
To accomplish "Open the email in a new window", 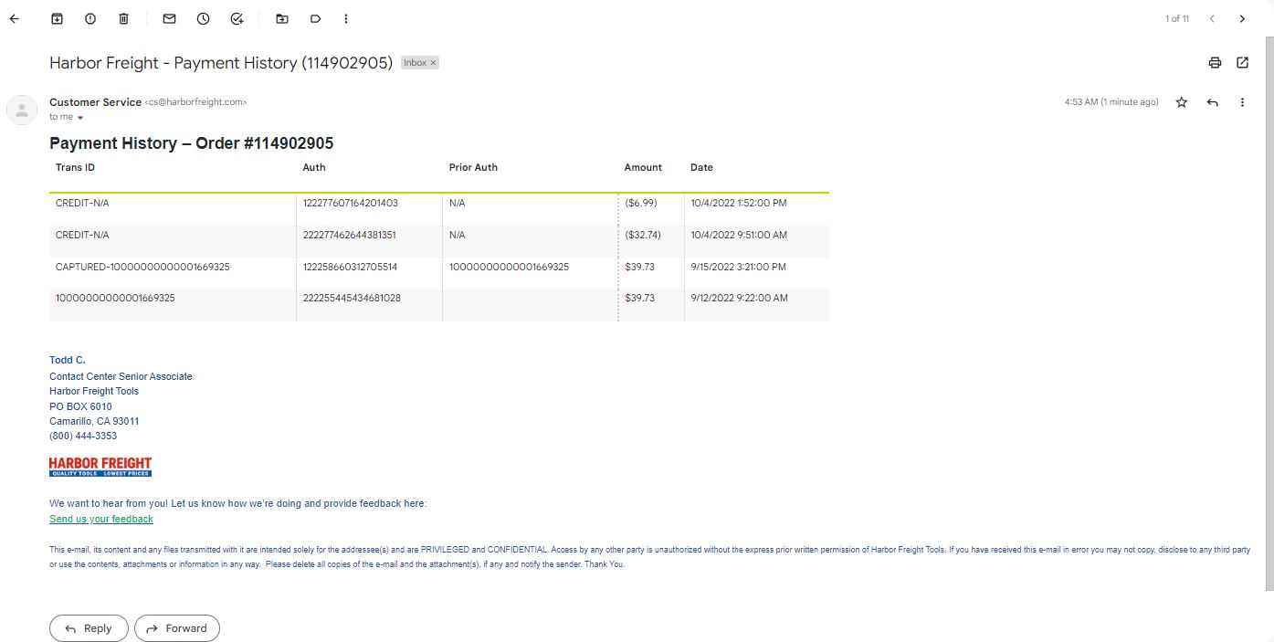I will tap(1242, 63).
